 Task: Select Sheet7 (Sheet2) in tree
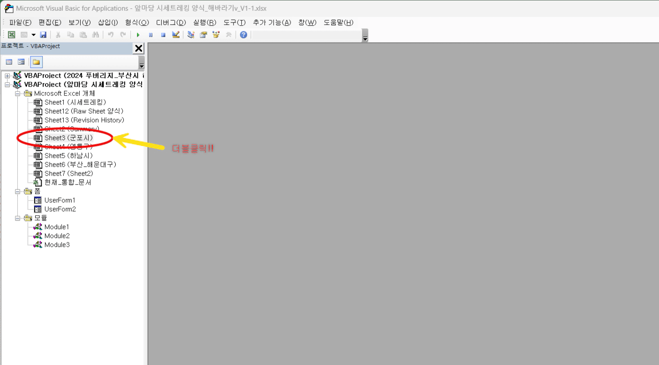69,174
